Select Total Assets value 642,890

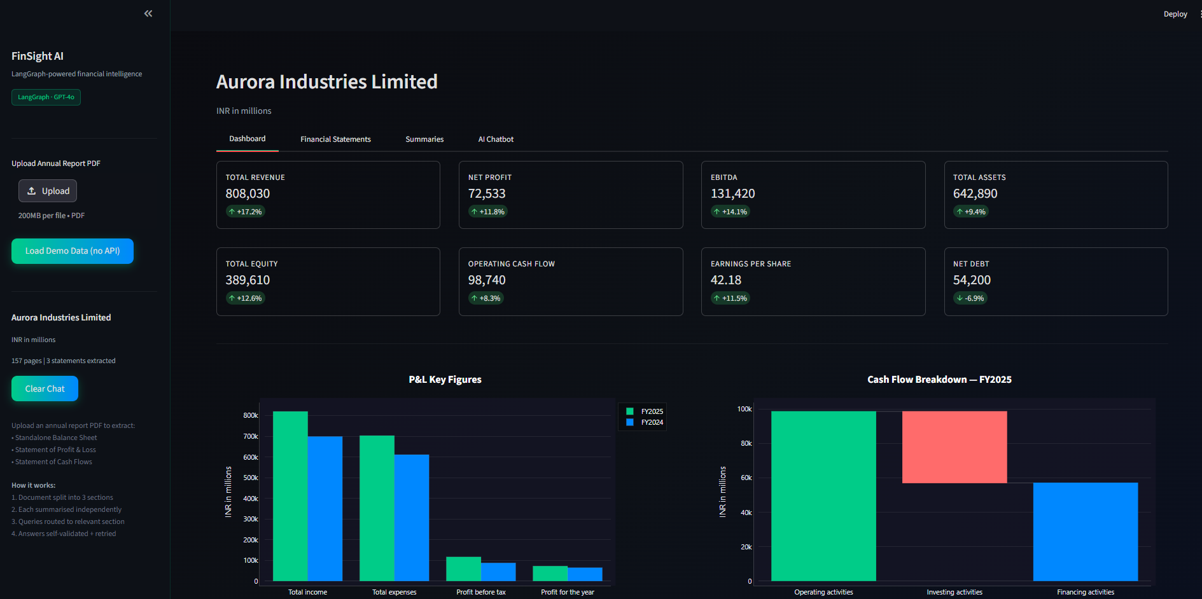975,193
